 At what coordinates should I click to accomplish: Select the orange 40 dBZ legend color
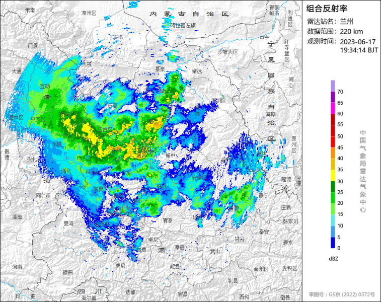pyautogui.click(x=333, y=153)
